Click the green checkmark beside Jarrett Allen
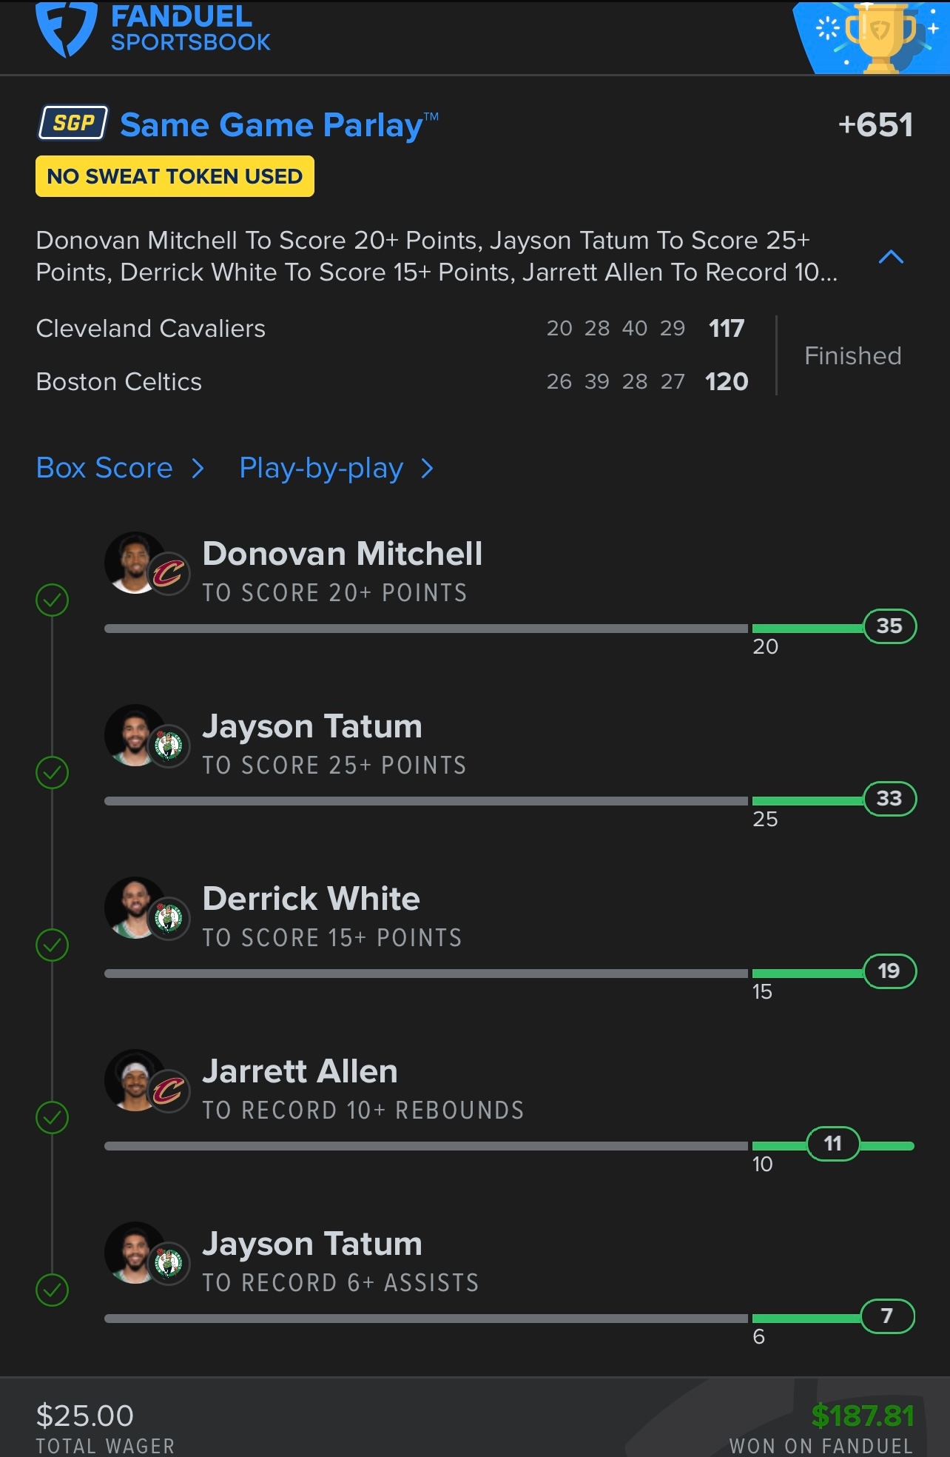Viewport: 950px width, 1457px height. coord(53,1117)
